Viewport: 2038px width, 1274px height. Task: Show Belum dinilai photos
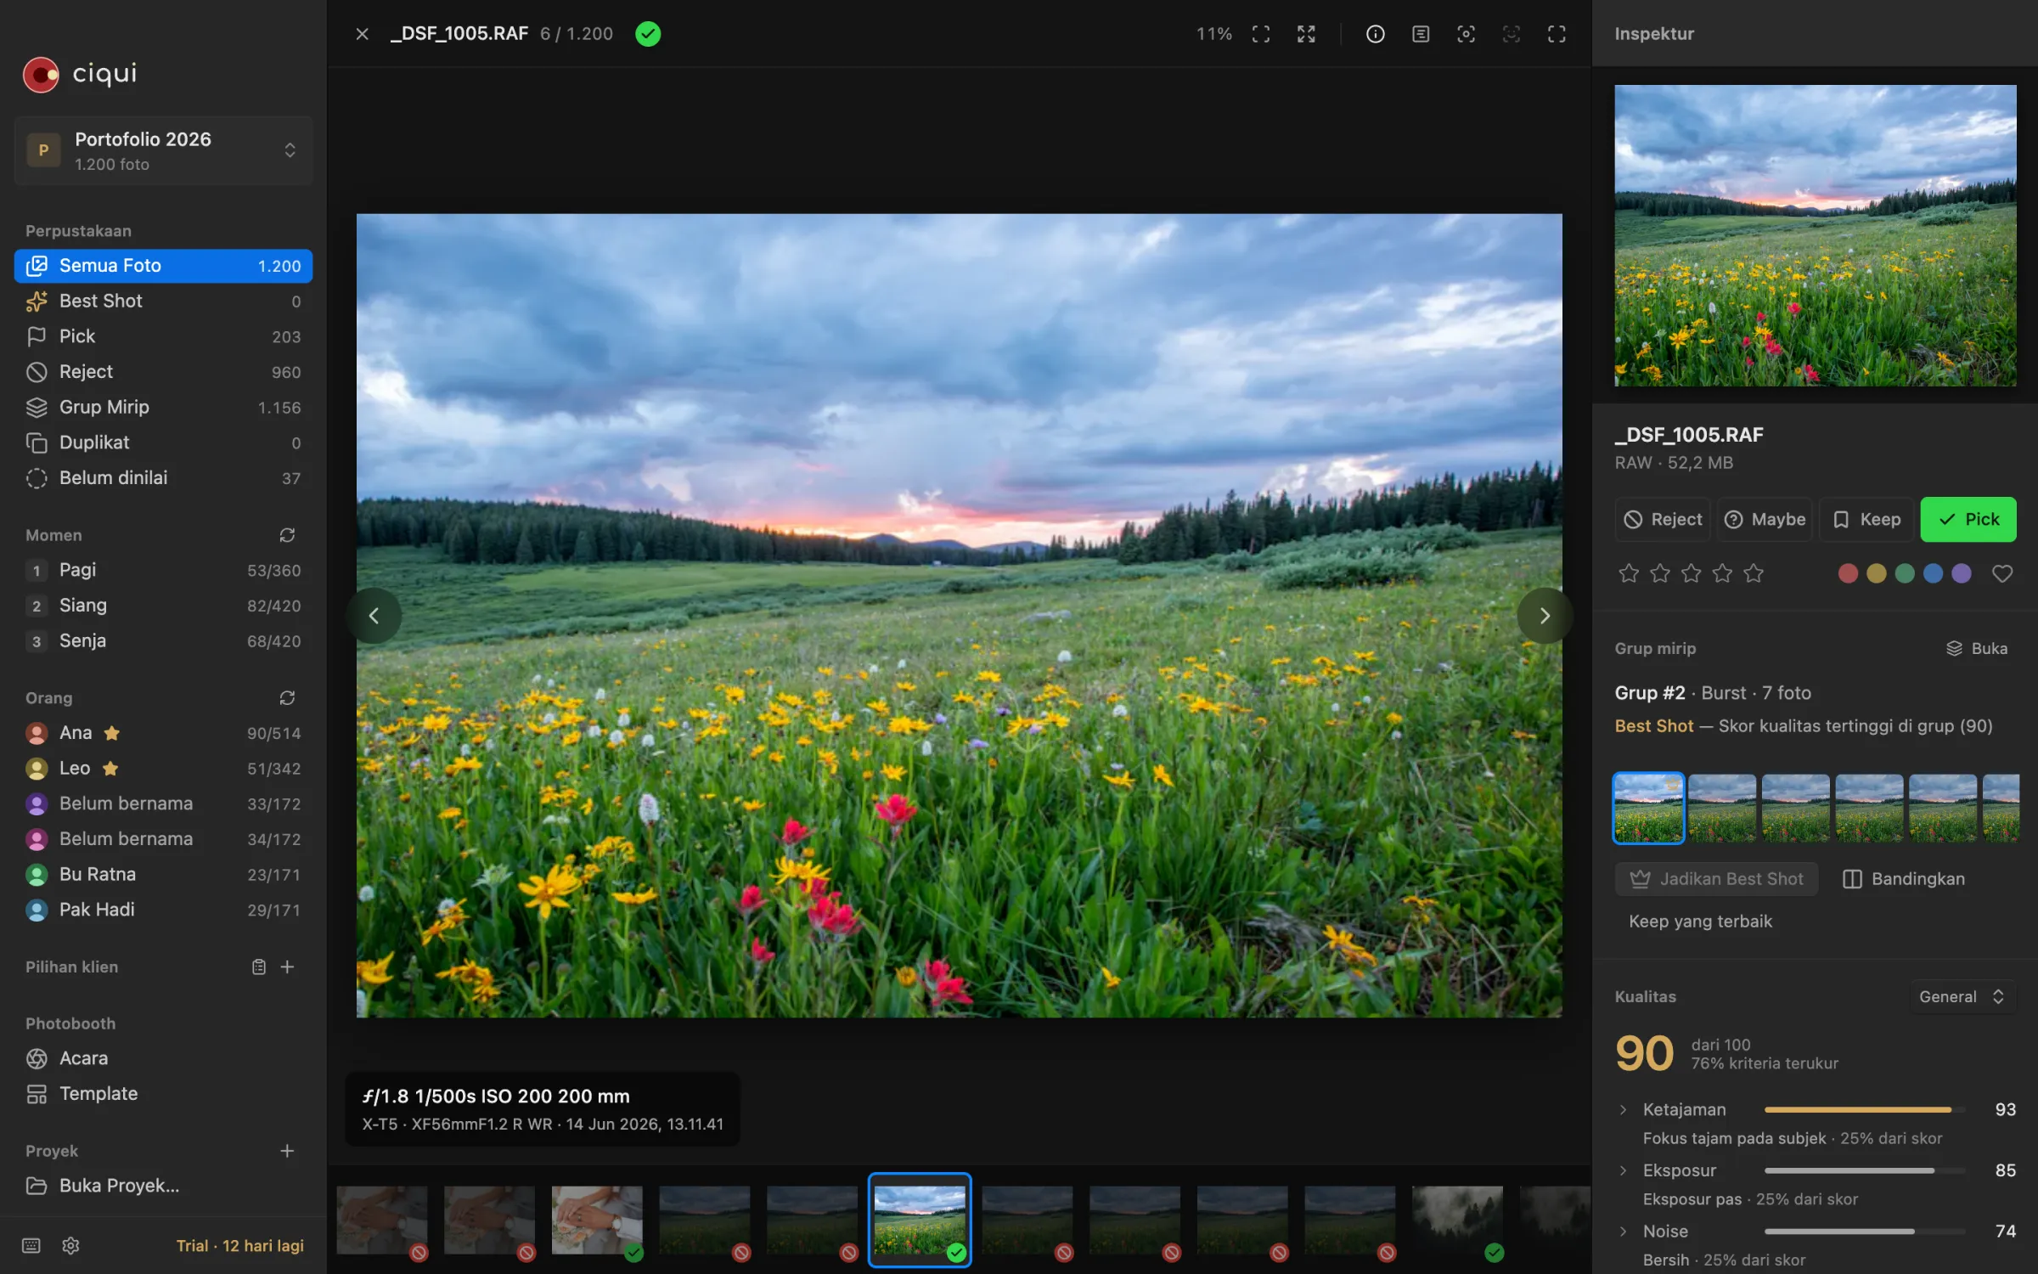click(164, 478)
